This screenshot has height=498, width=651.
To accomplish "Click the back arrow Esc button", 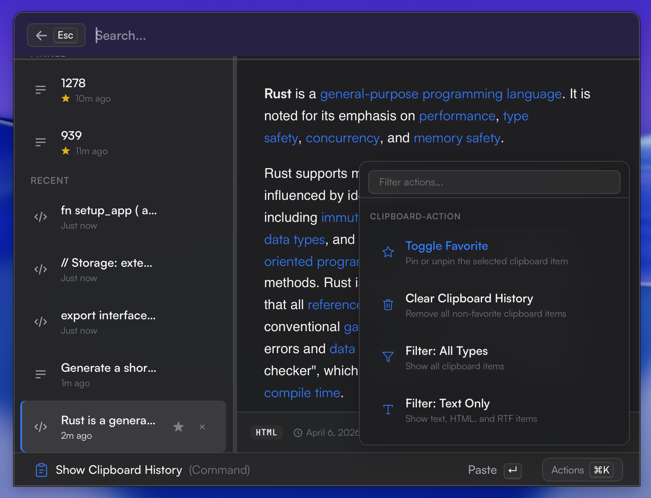I will pos(56,35).
